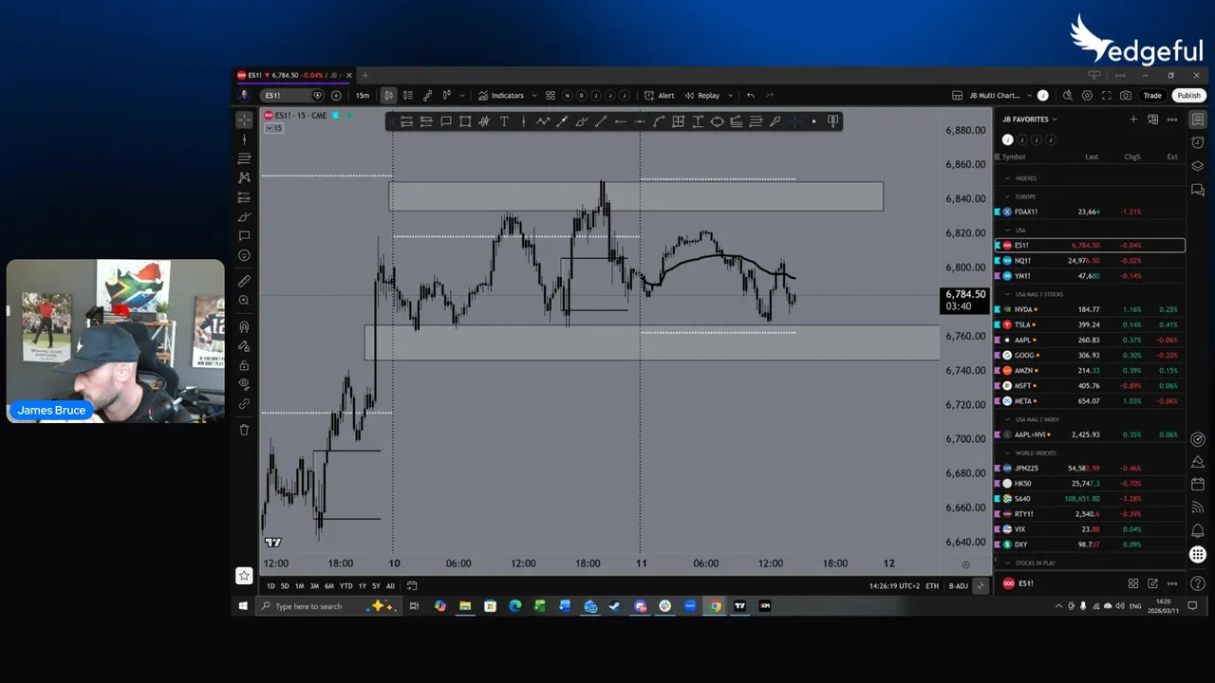Take a chart snapshot with camera icon

coord(1126,95)
